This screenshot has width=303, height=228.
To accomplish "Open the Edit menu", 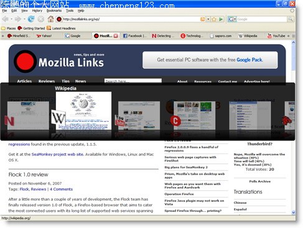I will (x=14, y=11).
